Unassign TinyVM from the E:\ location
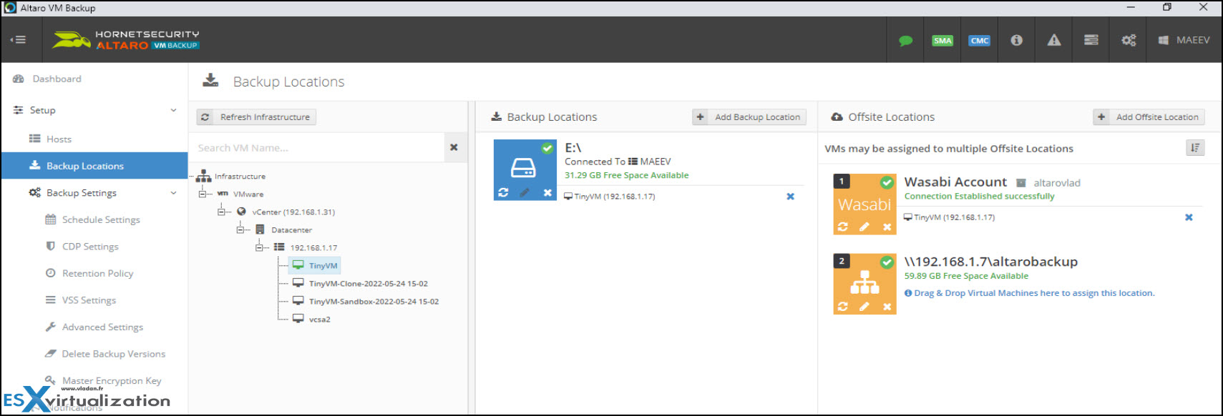Viewport: 1223px width, 416px height. pos(790,197)
